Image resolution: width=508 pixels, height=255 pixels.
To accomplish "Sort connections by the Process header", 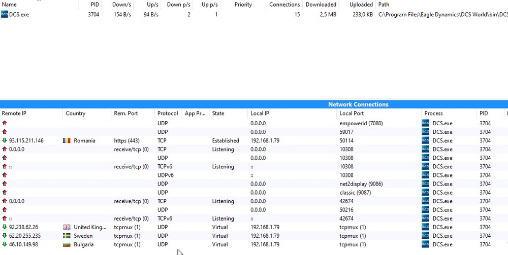I will coord(433,113).
